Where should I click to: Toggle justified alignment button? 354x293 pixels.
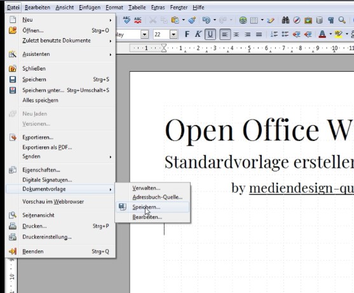259,34
